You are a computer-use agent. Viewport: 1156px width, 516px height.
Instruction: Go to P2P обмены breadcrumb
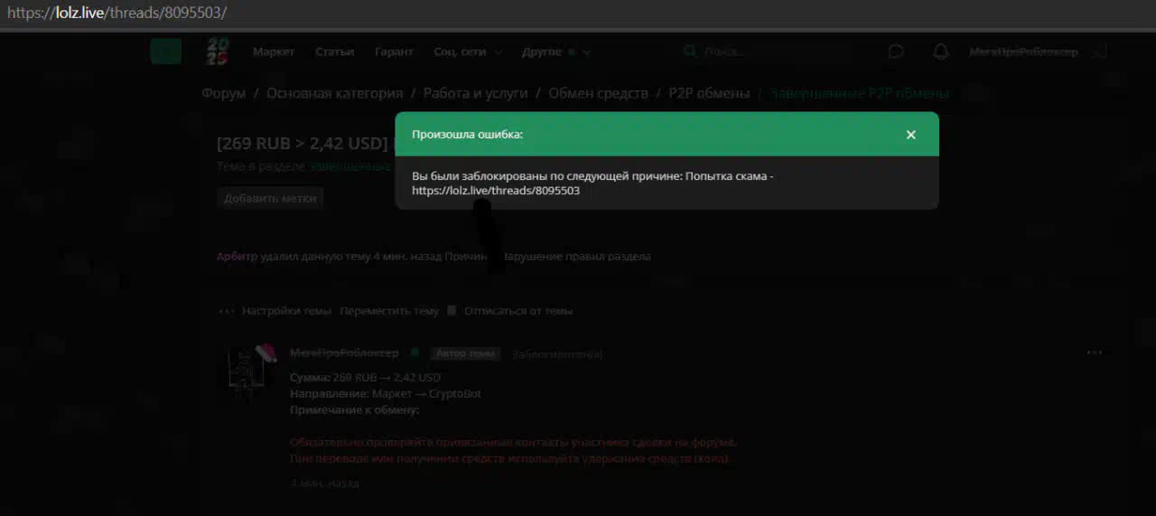tap(709, 93)
